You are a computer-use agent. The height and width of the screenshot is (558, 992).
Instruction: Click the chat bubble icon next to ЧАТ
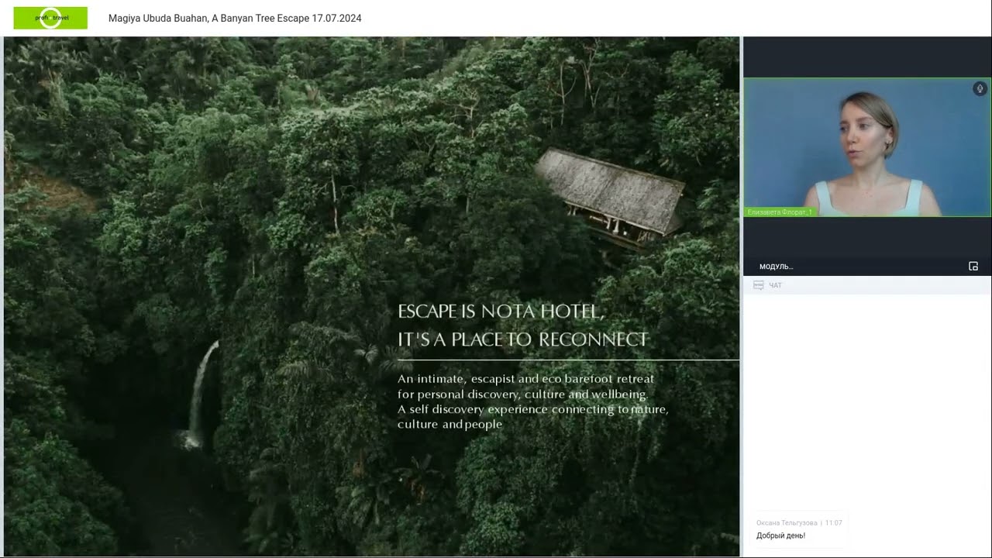tap(758, 285)
